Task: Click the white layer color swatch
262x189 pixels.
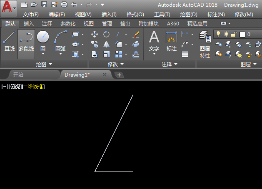Action: [242, 34]
